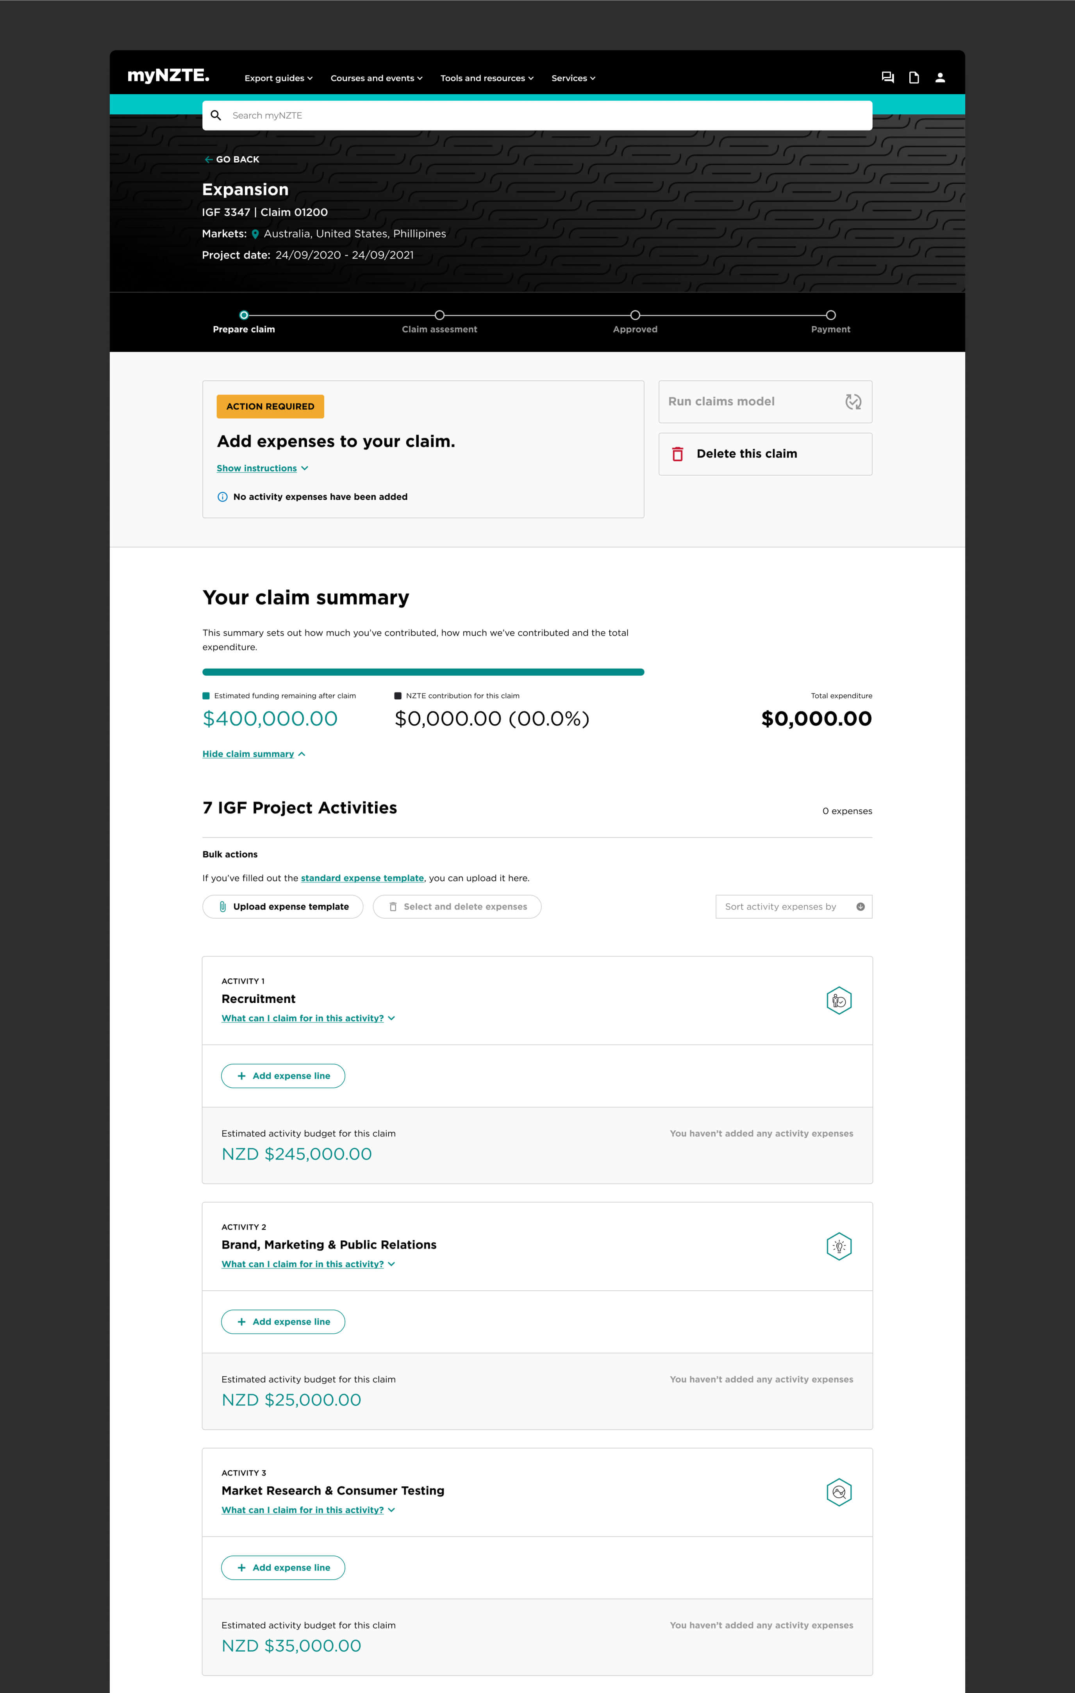
Task: Click the Your claim summary heading
Action: (x=306, y=598)
